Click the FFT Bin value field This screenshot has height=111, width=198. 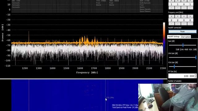coord(182,76)
